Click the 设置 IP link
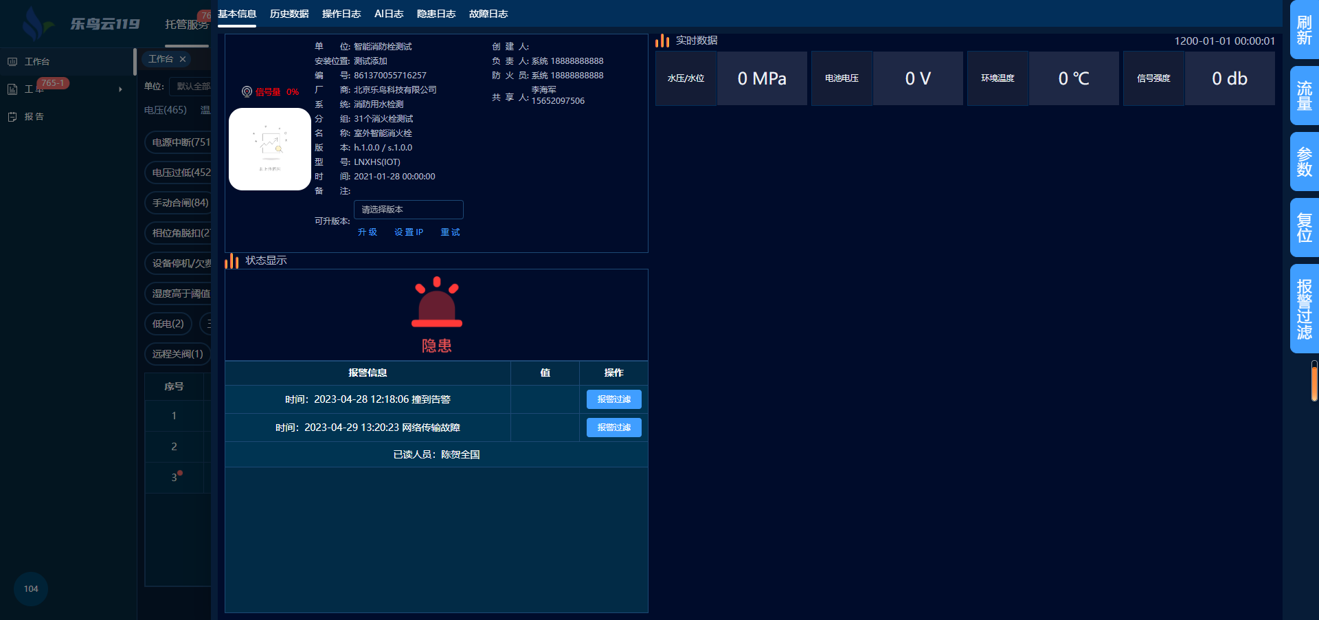The width and height of the screenshot is (1319, 620). (x=409, y=232)
